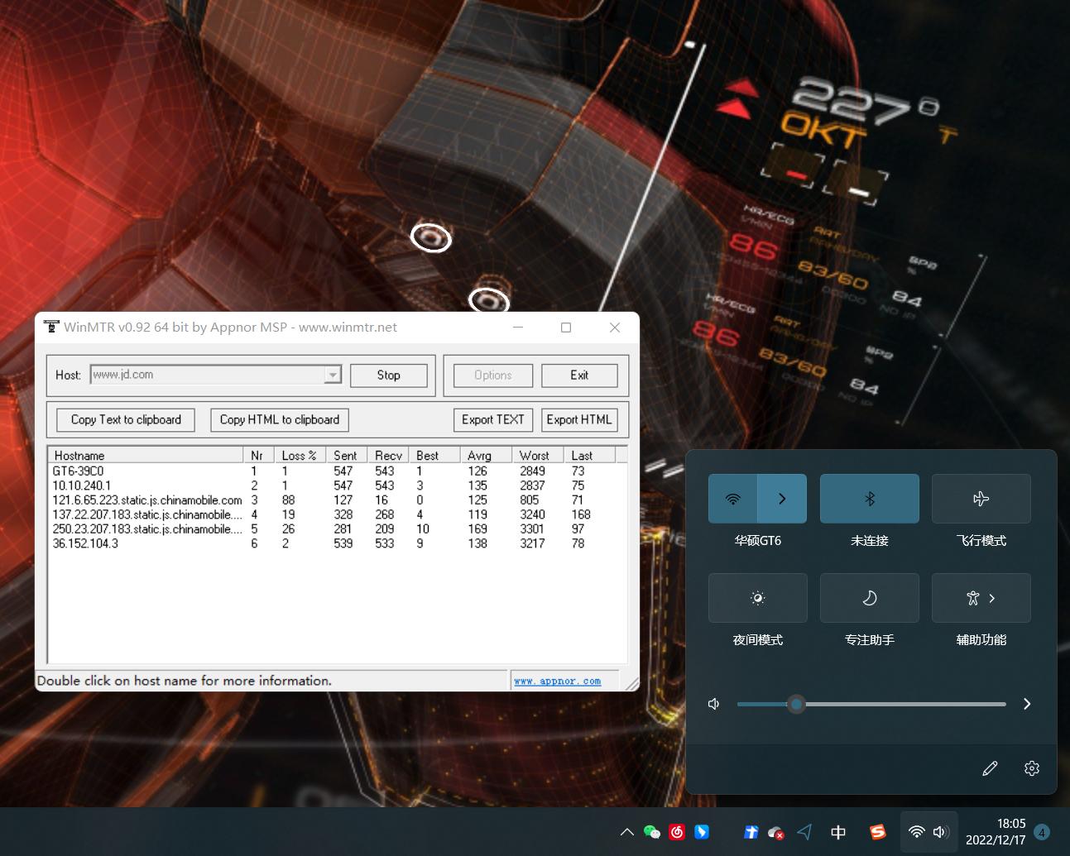
Task: Open settings via the gear icon
Action: [1031, 768]
